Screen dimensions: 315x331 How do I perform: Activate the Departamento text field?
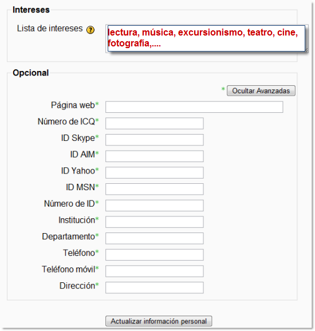pyautogui.click(x=155, y=239)
